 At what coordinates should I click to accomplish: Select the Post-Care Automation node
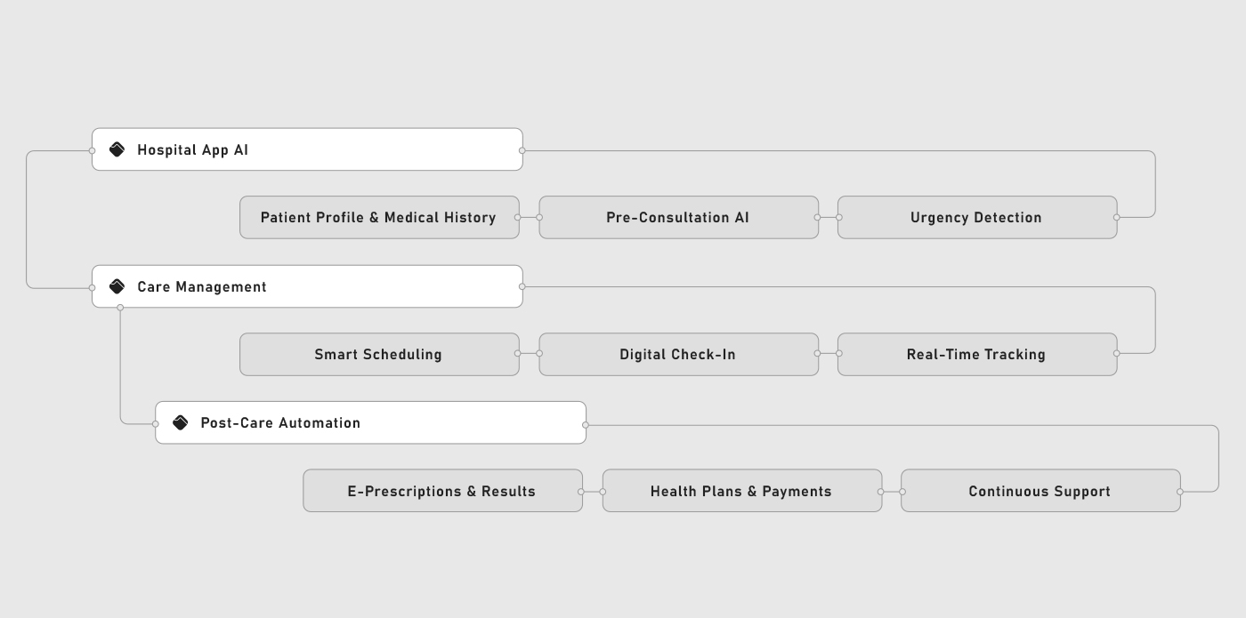pyautogui.click(x=370, y=422)
